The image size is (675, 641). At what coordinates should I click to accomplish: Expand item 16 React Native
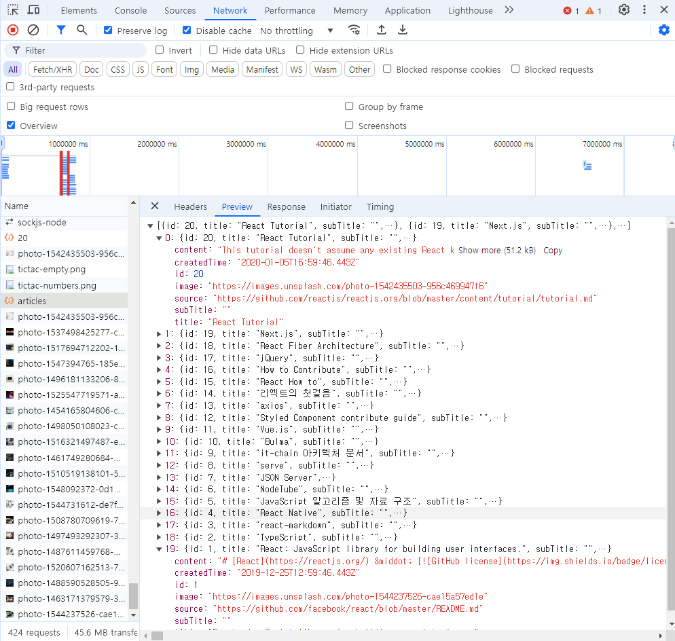(x=159, y=513)
